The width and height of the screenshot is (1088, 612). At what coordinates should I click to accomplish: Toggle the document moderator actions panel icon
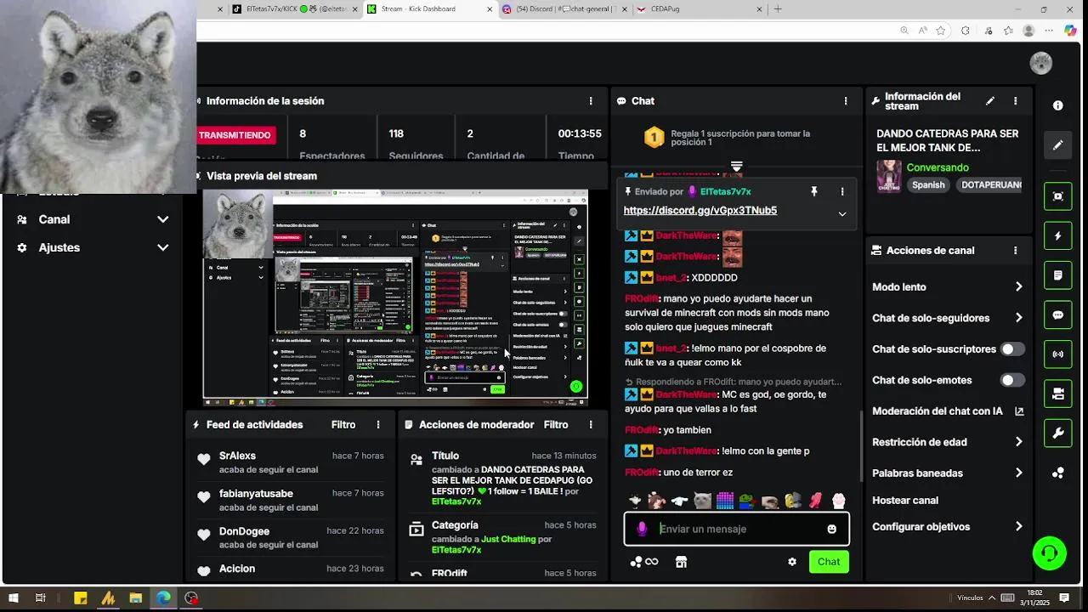point(1057,275)
